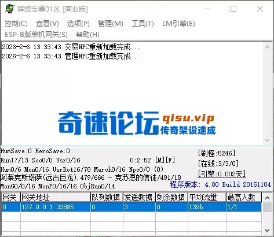
Task: Click the log panel scroll down arrow
Action: [x=267, y=140]
